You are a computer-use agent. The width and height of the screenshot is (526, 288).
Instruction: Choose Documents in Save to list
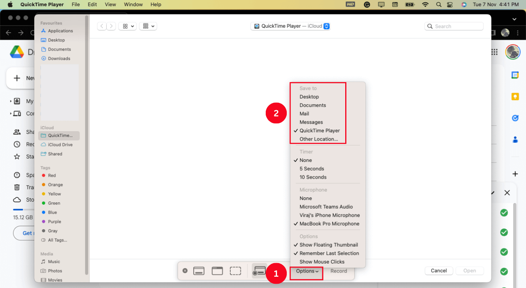[x=312, y=105]
